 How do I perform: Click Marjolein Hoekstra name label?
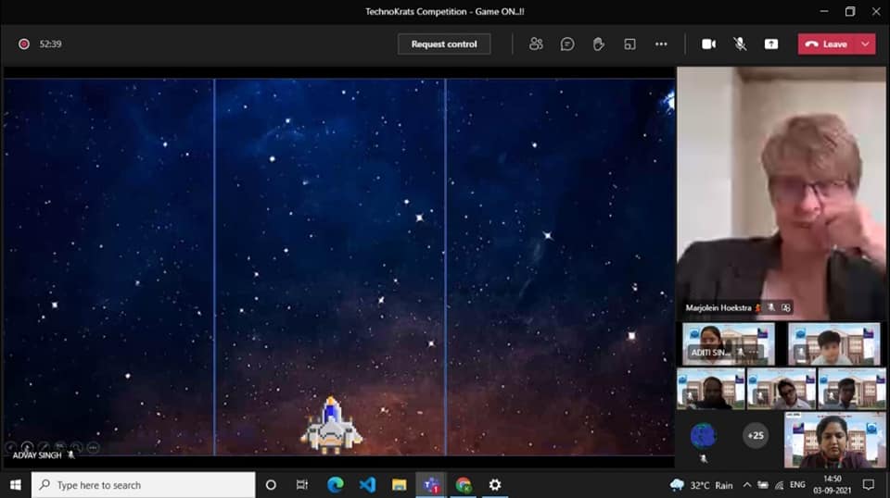[x=718, y=308]
